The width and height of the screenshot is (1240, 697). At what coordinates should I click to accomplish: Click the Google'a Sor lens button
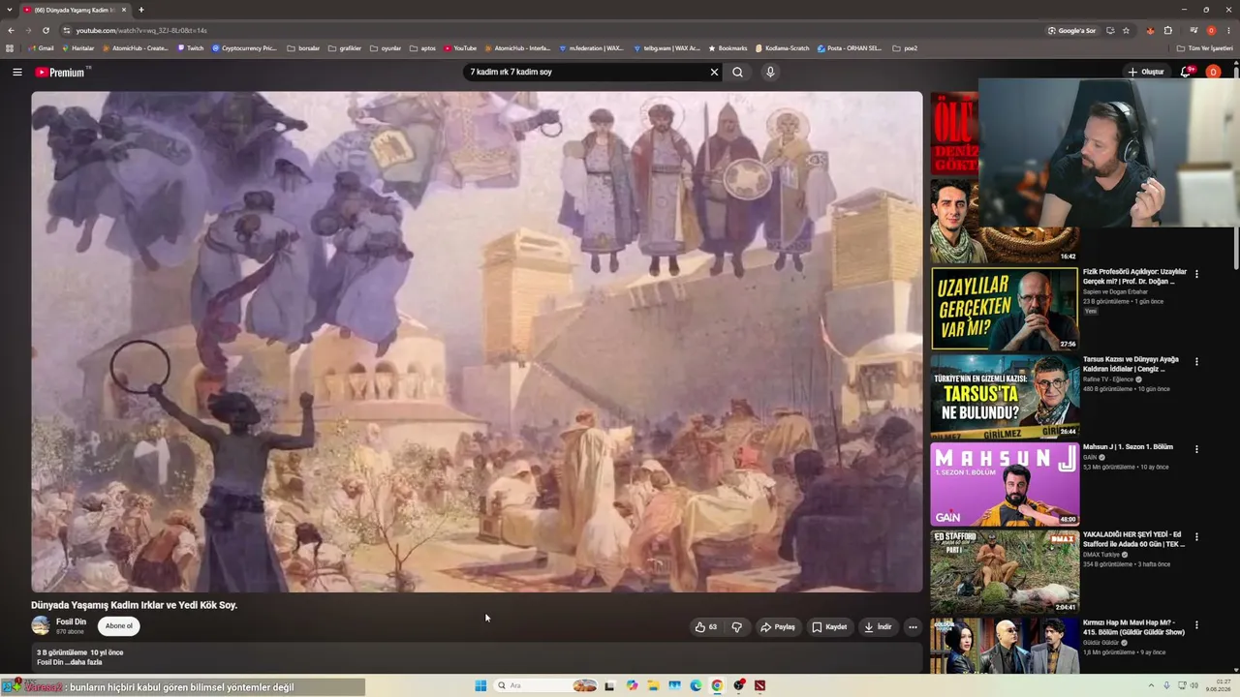(1071, 30)
